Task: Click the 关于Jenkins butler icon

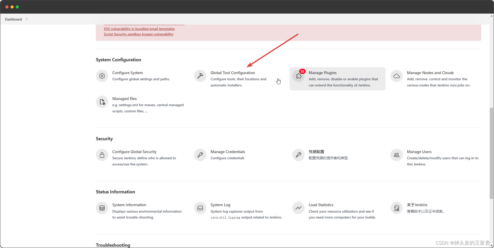Action: tap(397, 208)
